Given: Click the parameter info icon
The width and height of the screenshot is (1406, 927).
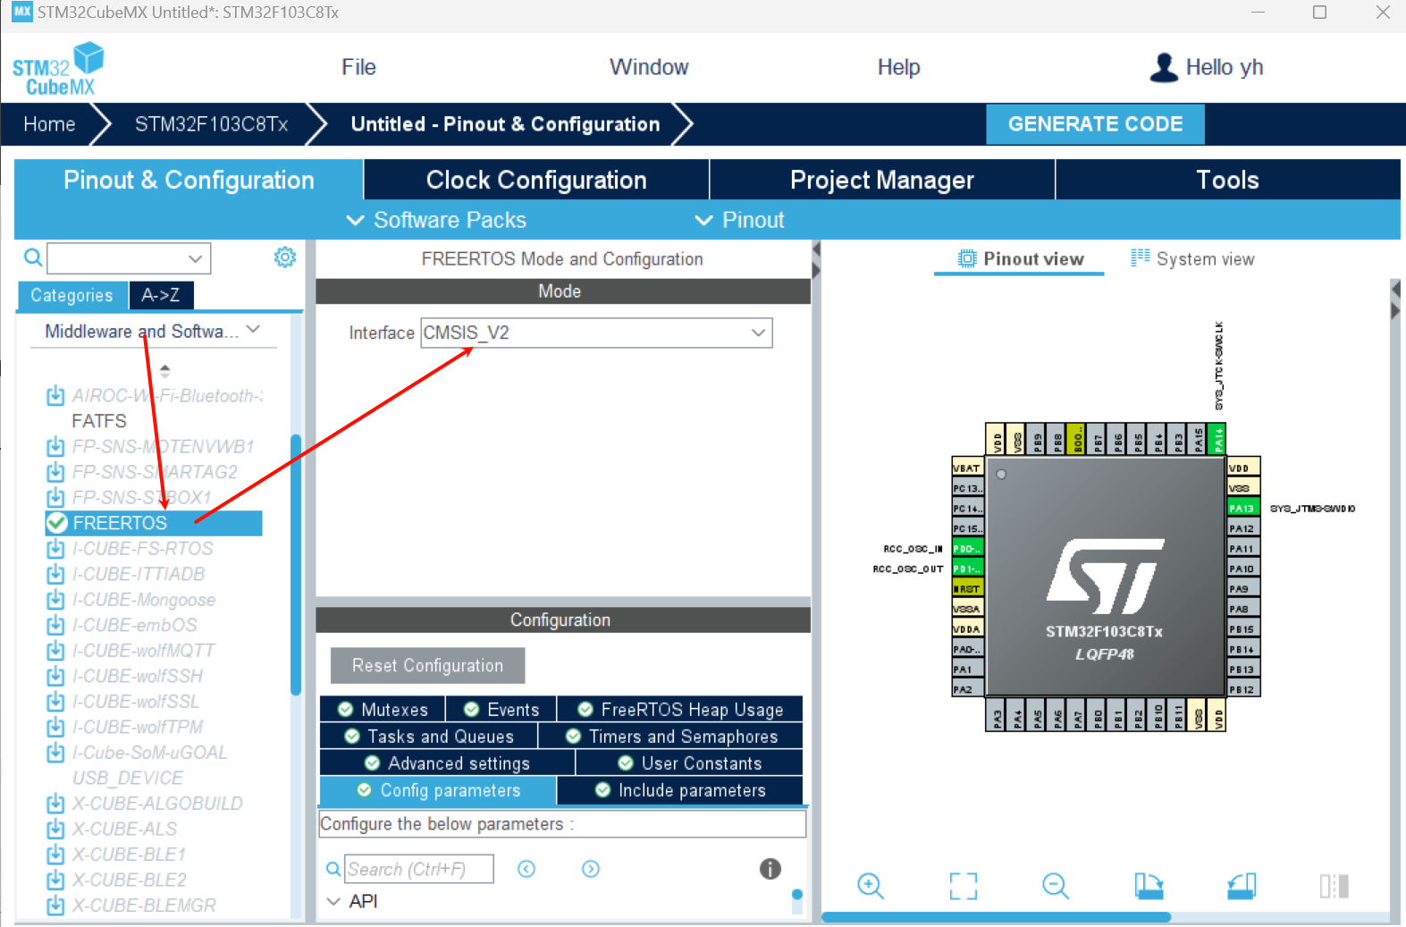Looking at the screenshot, I should pyautogui.click(x=770, y=868).
